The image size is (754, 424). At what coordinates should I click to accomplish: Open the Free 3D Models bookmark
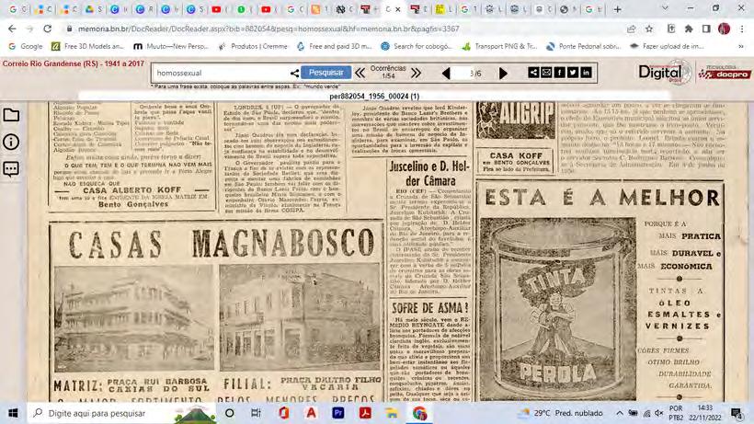pyautogui.click(x=87, y=46)
